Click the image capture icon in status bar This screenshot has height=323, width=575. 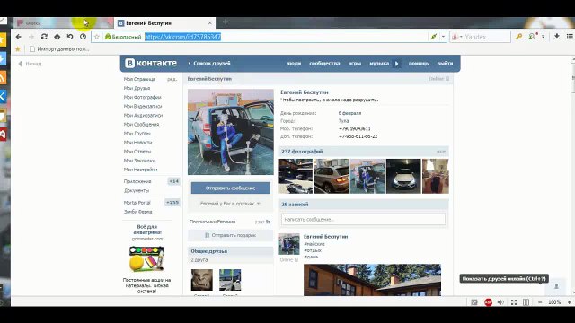[474, 302]
